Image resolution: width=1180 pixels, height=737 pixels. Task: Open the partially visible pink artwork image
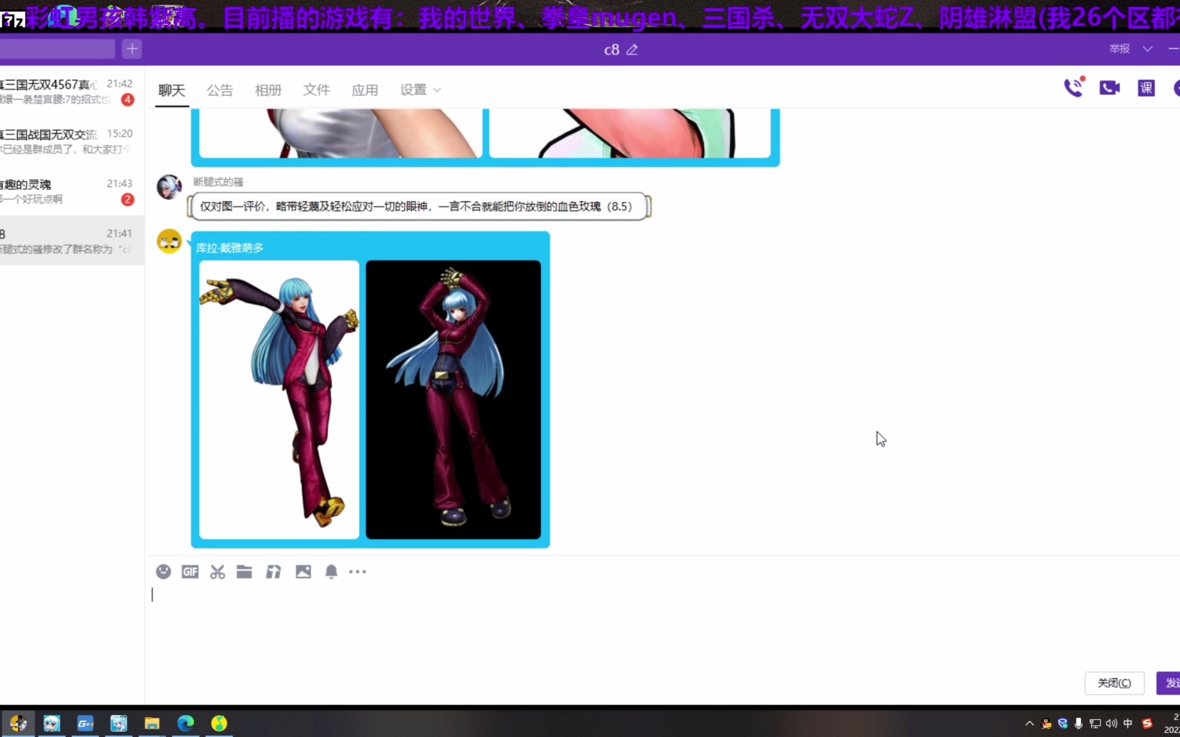coord(630,133)
